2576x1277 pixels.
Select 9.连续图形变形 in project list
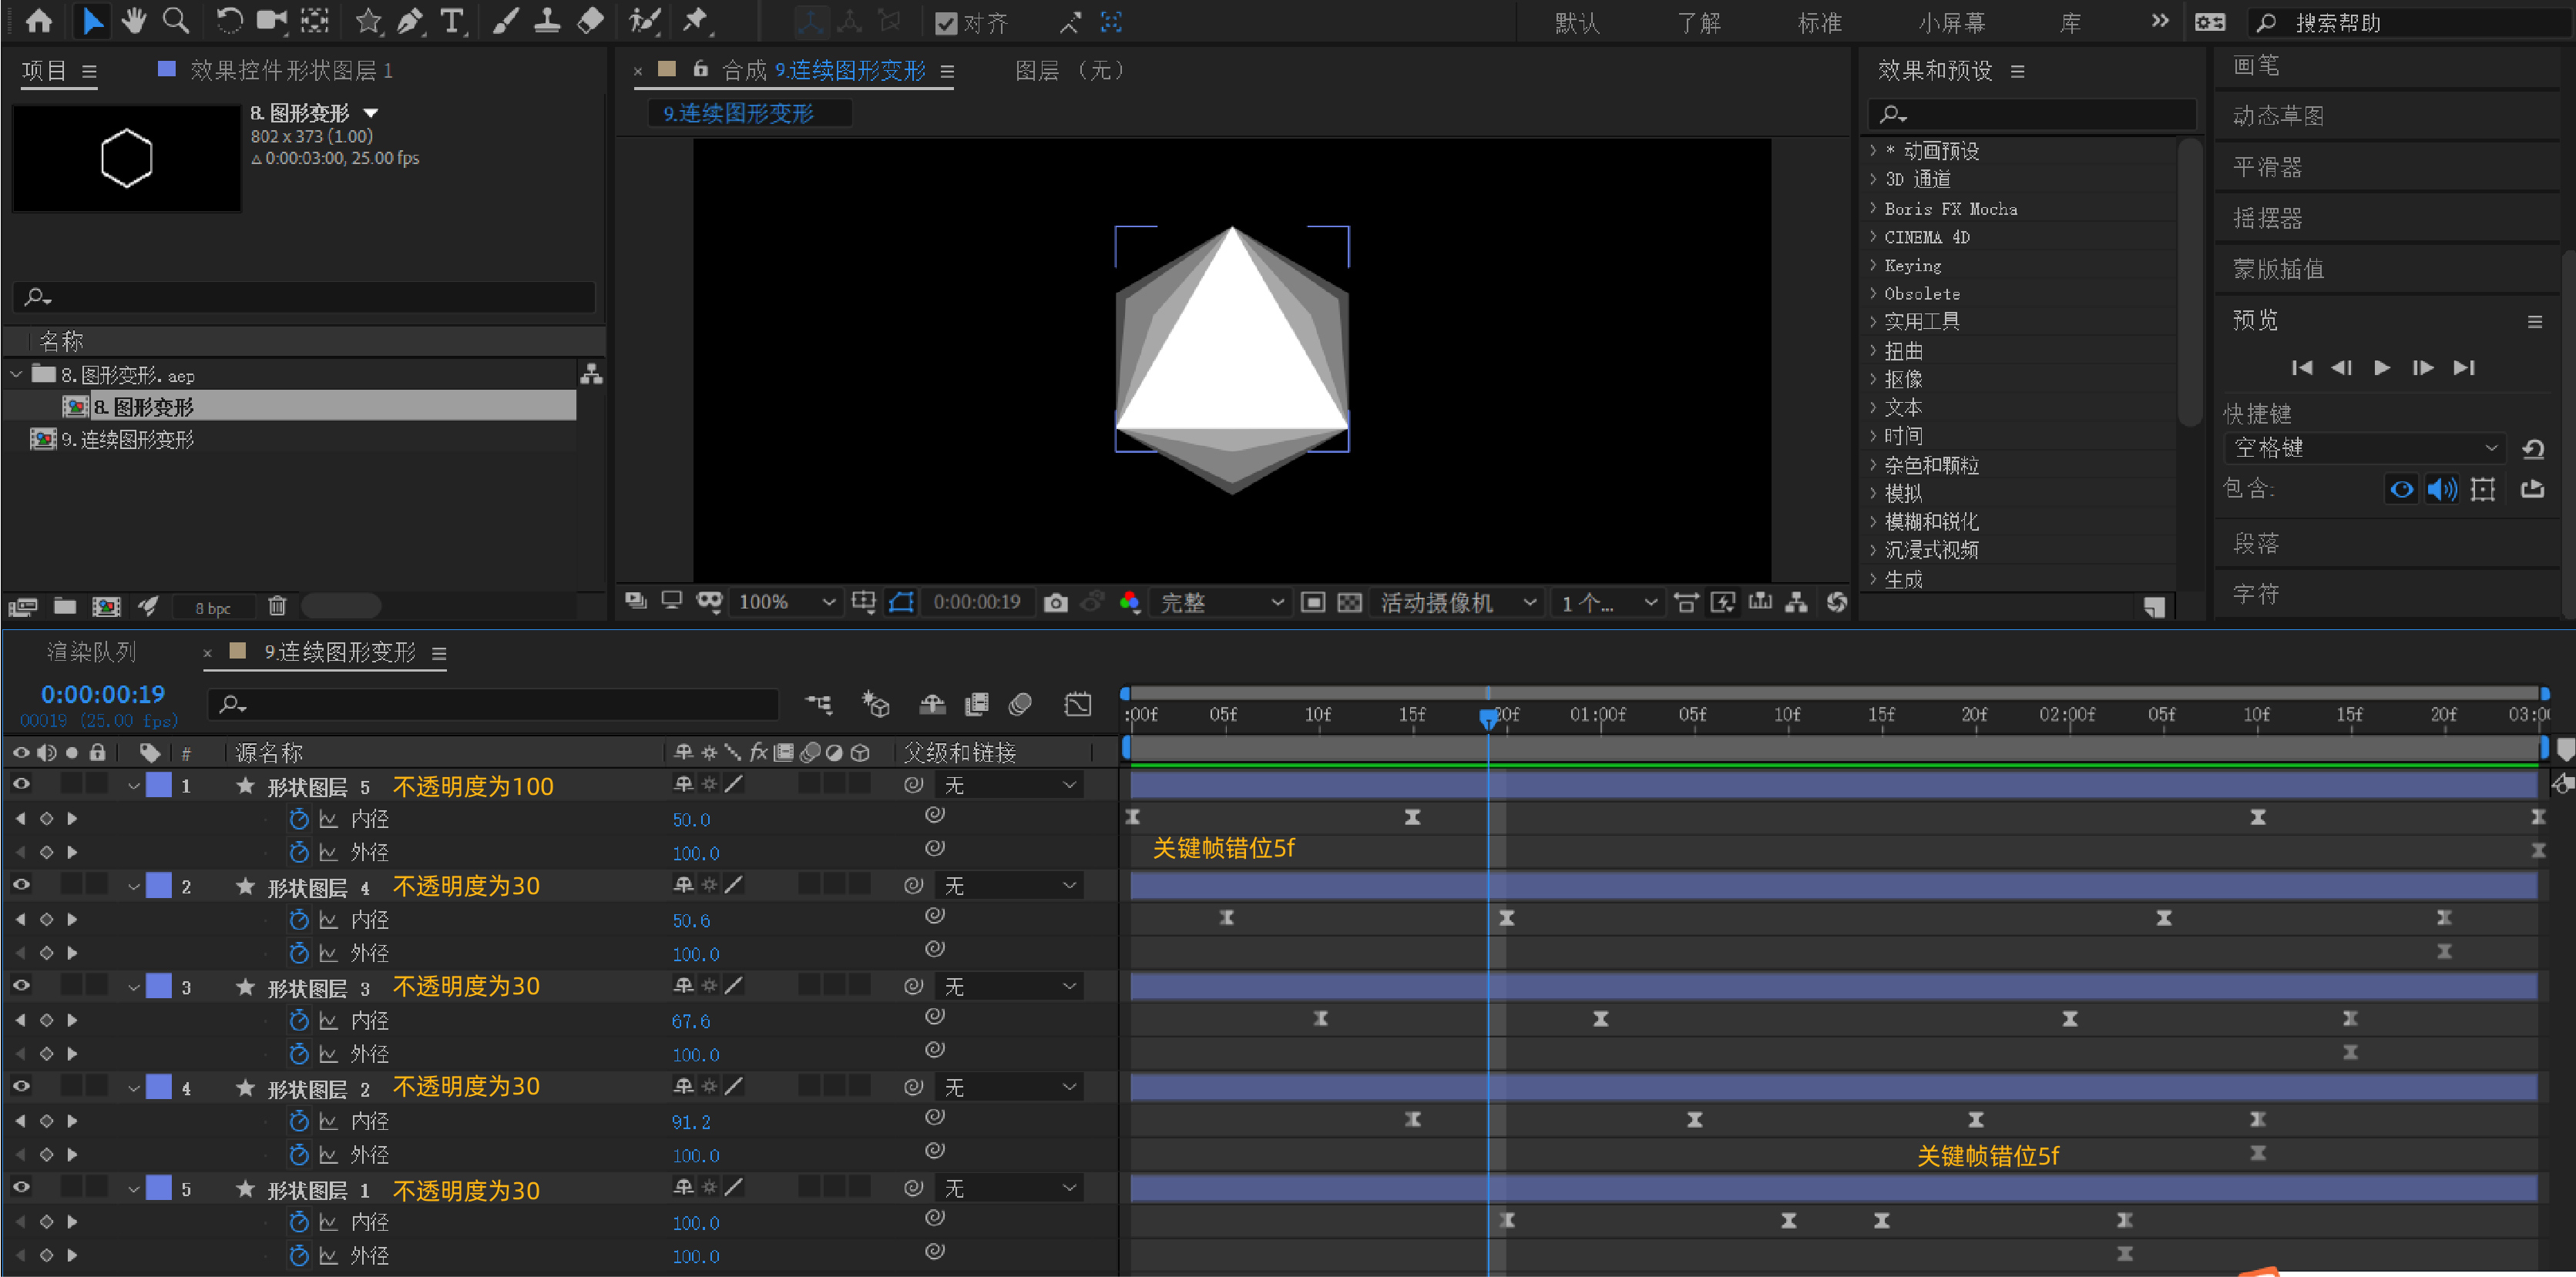pos(127,440)
